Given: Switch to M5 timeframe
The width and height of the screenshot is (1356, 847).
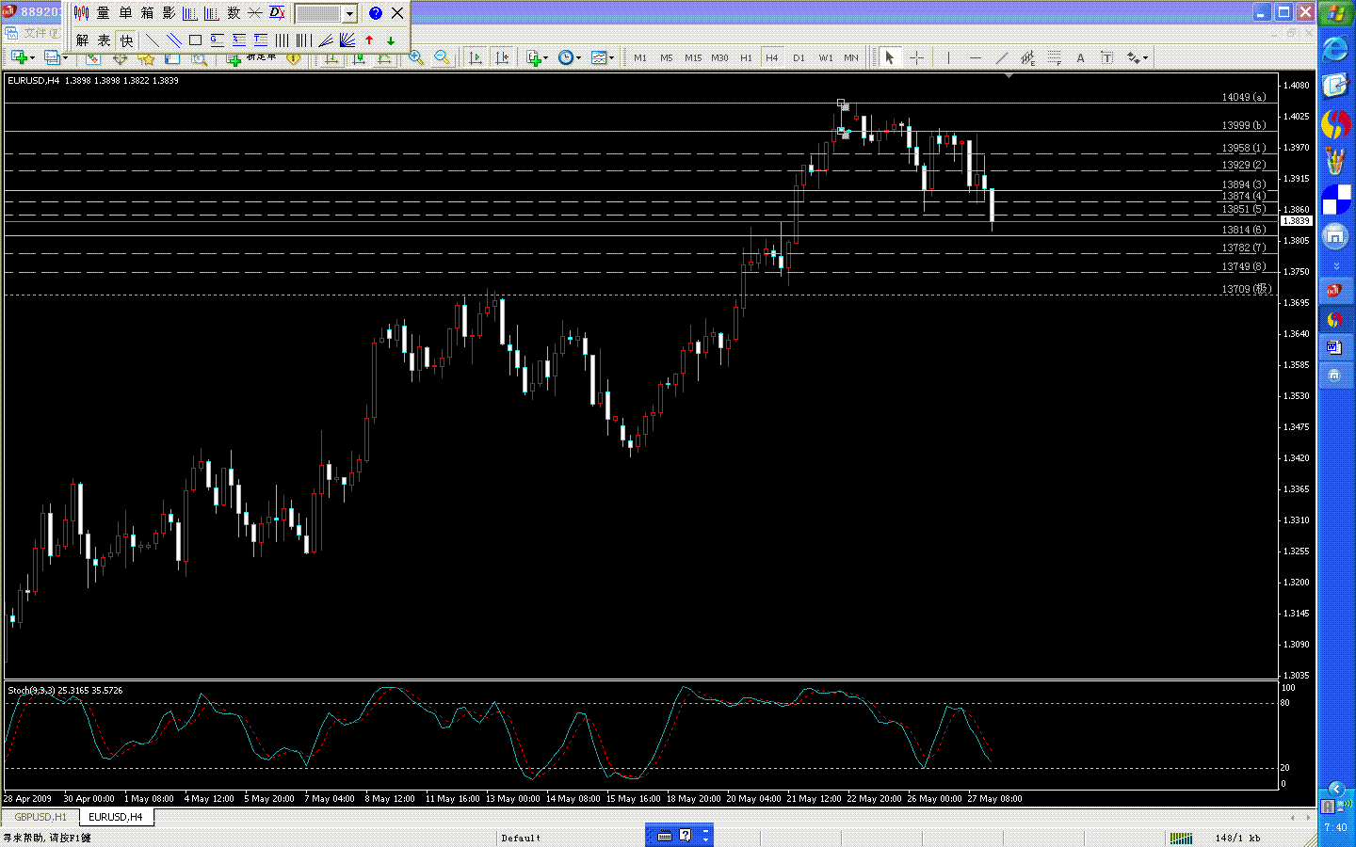Looking at the screenshot, I should [667, 58].
